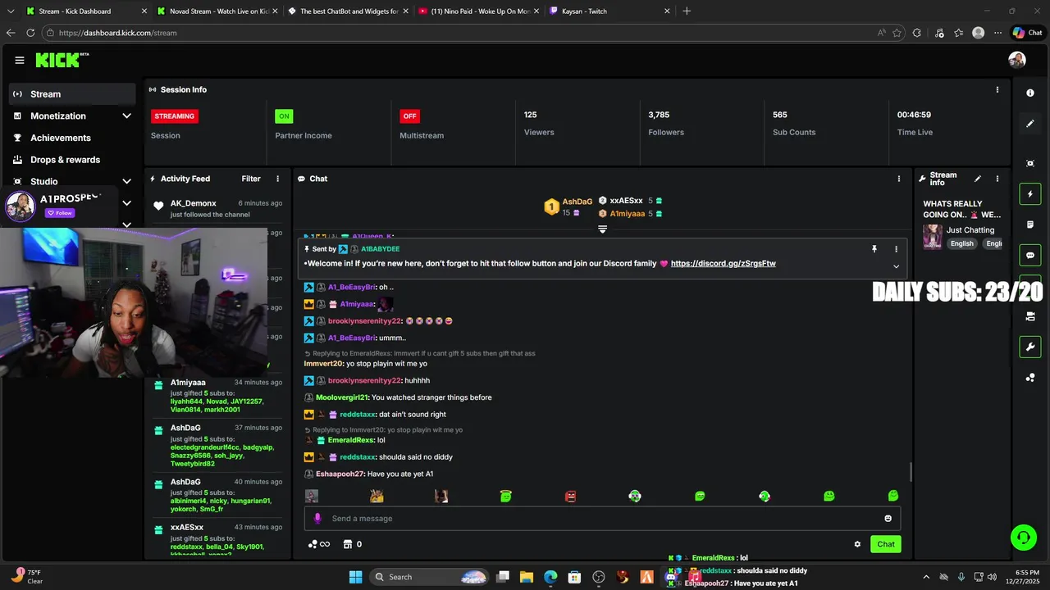The width and height of the screenshot is (1050, 590).
Task: Click the green Chat send button
Action: click(886, 544)
